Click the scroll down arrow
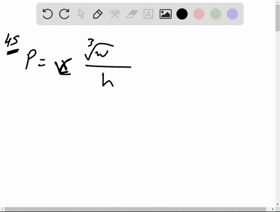280x212 pixels. (278, 204)
